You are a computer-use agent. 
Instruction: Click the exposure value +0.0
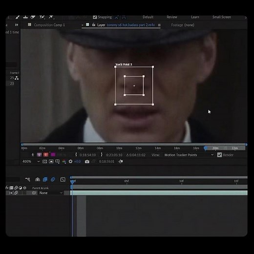[77, 162]
